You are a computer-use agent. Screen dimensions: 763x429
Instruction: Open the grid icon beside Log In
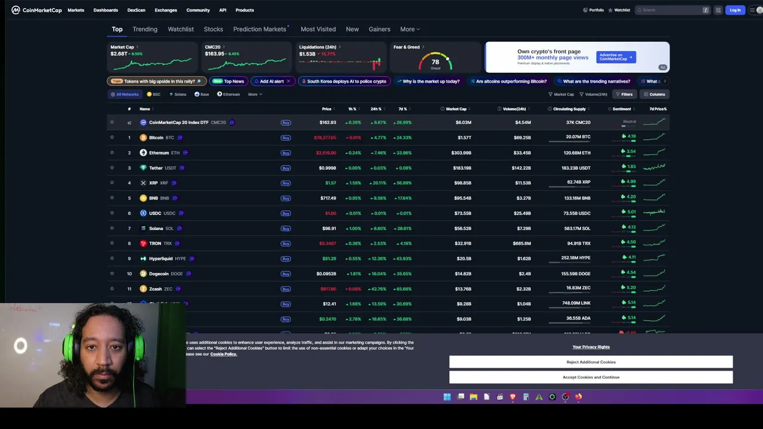click(x=718, y=10)
